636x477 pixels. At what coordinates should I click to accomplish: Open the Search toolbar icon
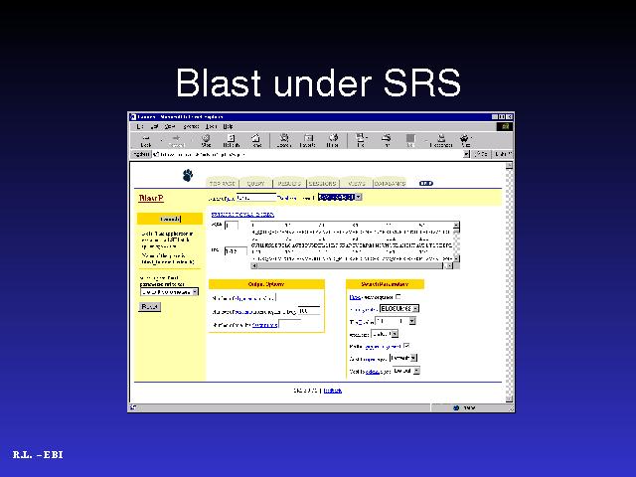pos(283,140)
